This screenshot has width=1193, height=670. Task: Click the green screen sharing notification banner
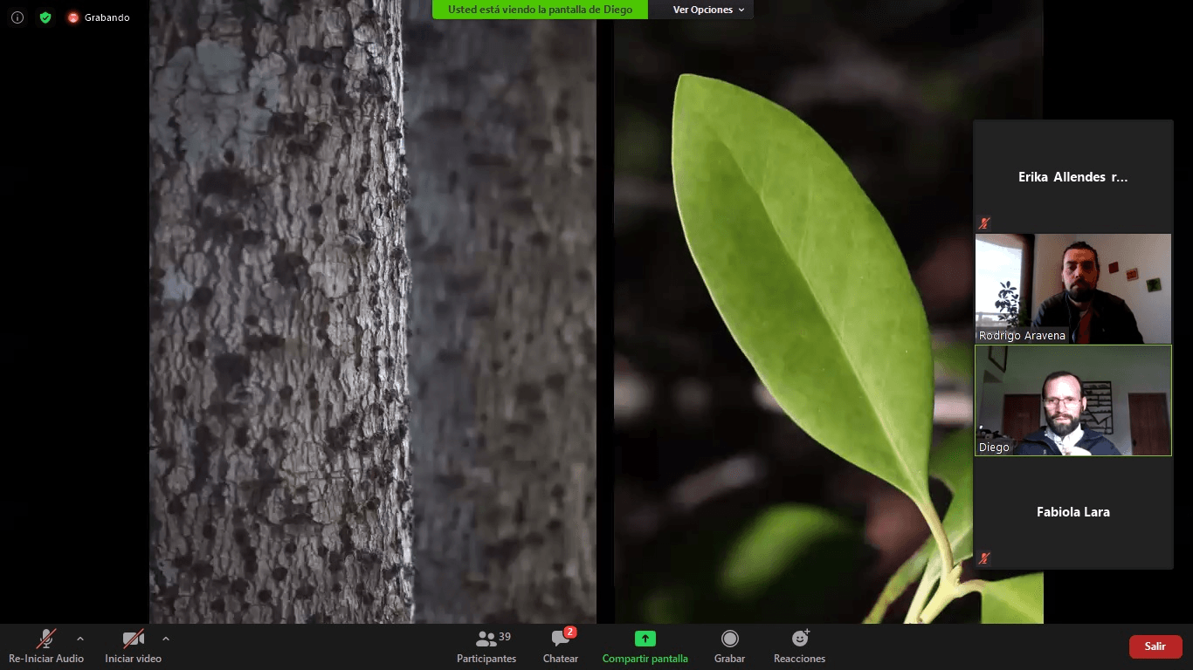point(540,10)
